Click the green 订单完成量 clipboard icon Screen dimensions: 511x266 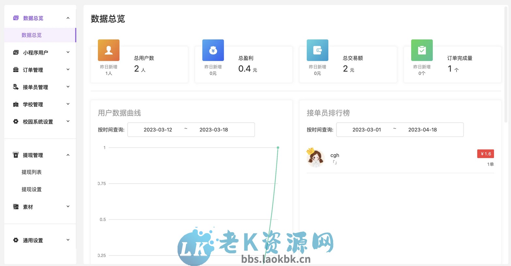pyautogui.click(x=422, y=50)
